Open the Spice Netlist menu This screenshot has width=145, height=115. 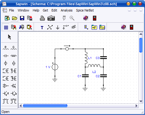85,10
